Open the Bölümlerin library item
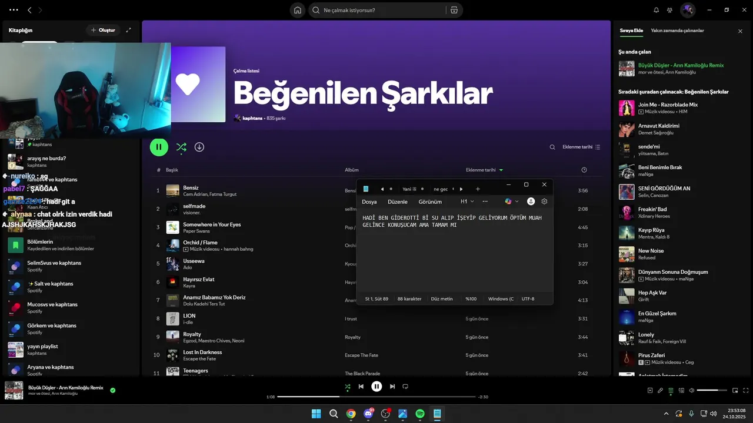Viewport: 753px width, 423px height. click(x=71, y=245)
